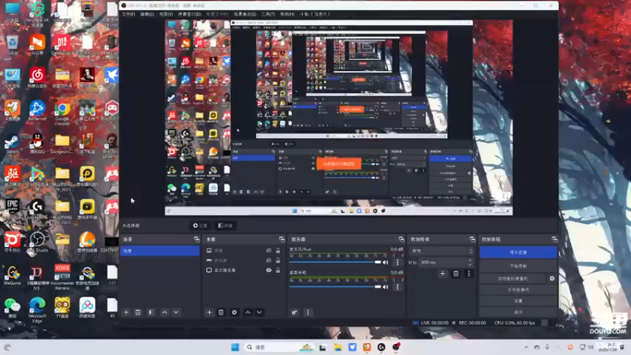The width and height of the screenshot is (631, 355).
Task: Click Start Virtual Camera button
Action: (x=513, y=278)
